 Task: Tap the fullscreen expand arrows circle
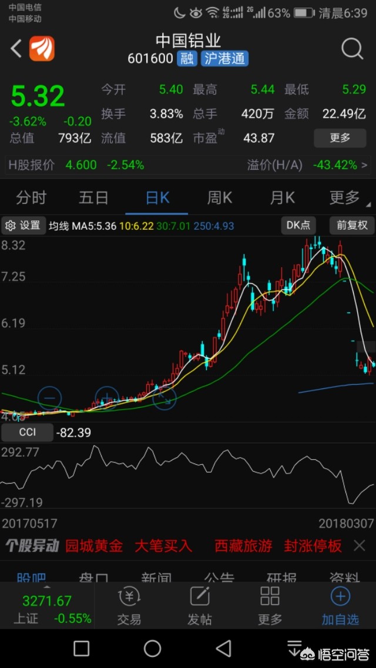click(164, 398)
